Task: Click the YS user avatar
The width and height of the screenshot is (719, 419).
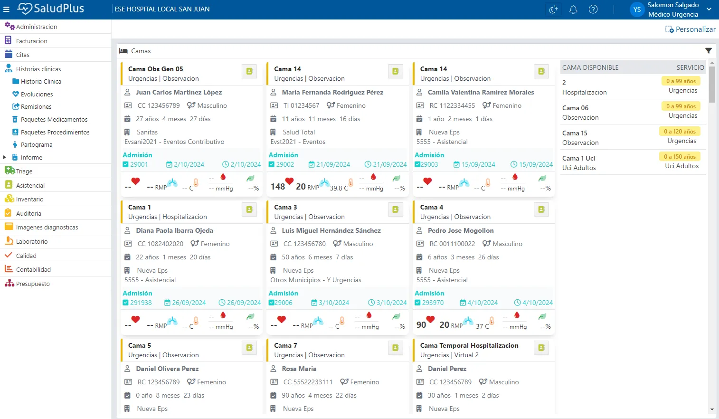Action: [637, 10]
